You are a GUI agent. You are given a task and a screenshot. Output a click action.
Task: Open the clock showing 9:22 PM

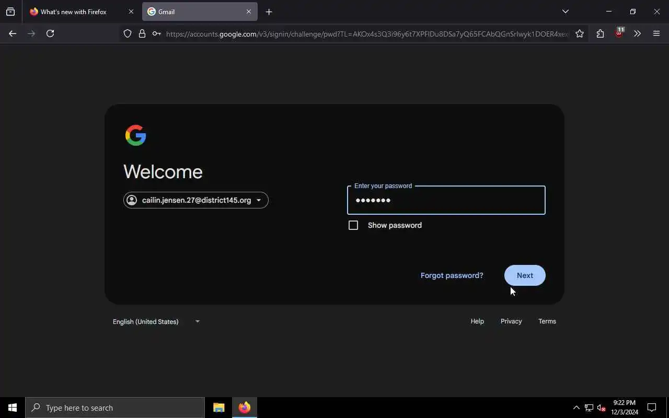pyautogui.click(x=625, y=408)
